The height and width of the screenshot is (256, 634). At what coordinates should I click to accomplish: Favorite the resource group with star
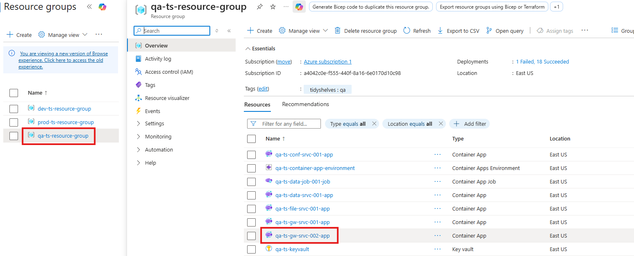(273, 7)
